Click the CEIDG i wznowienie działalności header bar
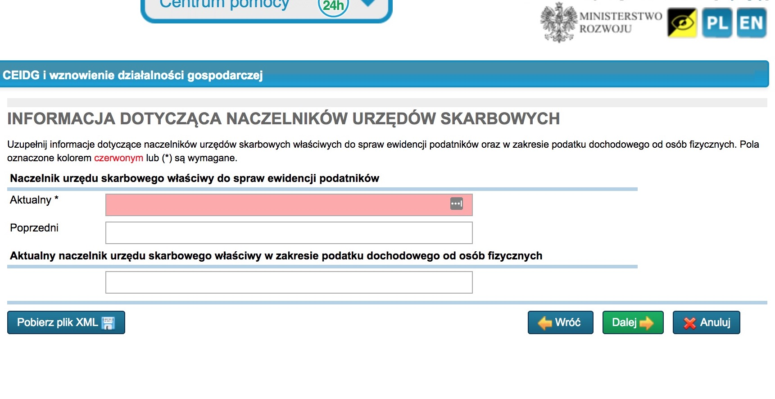Screen dimensions: 775x399 tap(385, 74)
